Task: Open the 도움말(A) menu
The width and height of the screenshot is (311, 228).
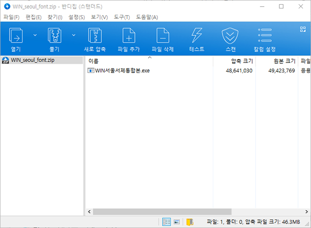Action: pyautogui.click(x=147, y=17)
